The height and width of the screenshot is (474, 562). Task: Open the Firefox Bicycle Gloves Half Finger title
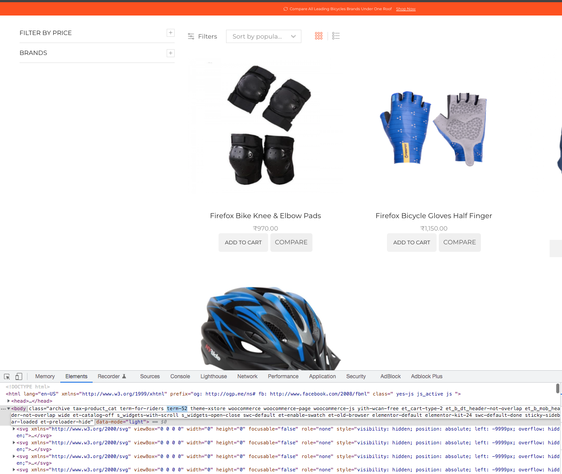(434, 216)
